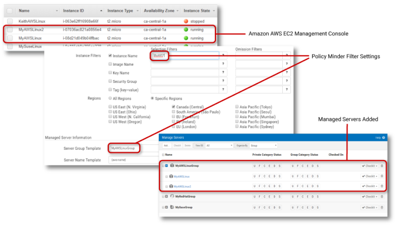Check the US West (Oregon) region
The image size is (397, 227).
(x=110, y=121)
